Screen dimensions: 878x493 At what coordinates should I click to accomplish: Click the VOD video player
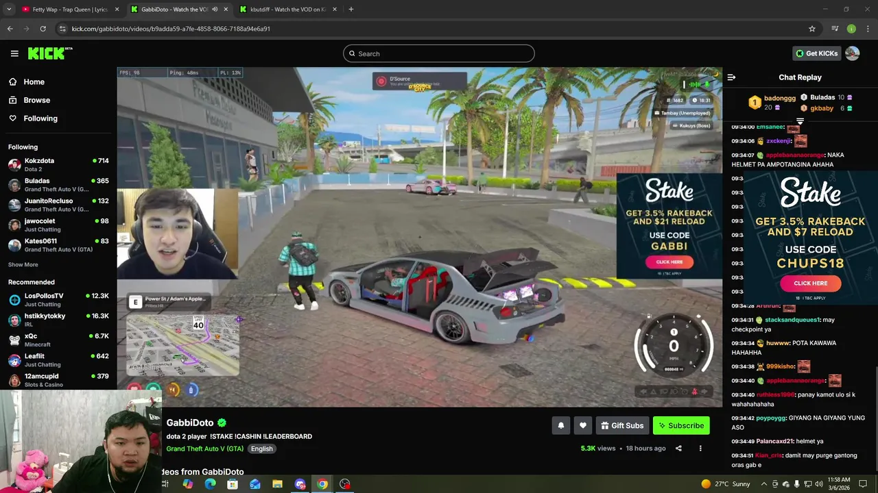click(419, 237)
